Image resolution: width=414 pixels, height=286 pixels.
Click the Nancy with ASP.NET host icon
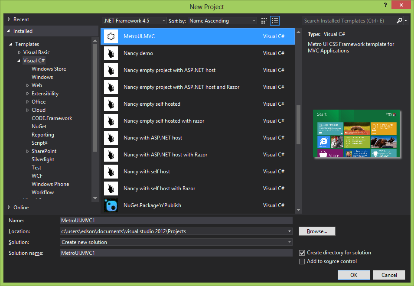pos(111,138)
